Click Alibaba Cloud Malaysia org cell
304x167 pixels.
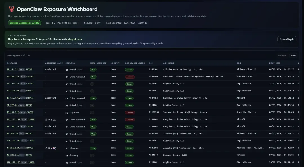coord(250,148)
